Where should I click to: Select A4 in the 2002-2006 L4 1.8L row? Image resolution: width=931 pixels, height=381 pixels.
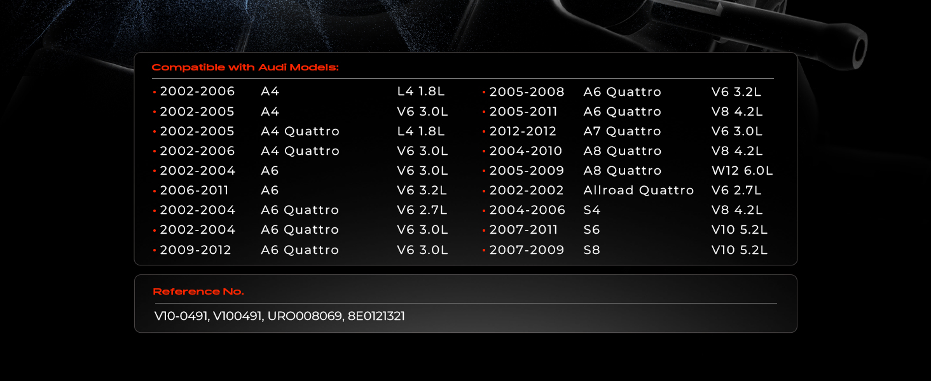[x=270, y=92]
